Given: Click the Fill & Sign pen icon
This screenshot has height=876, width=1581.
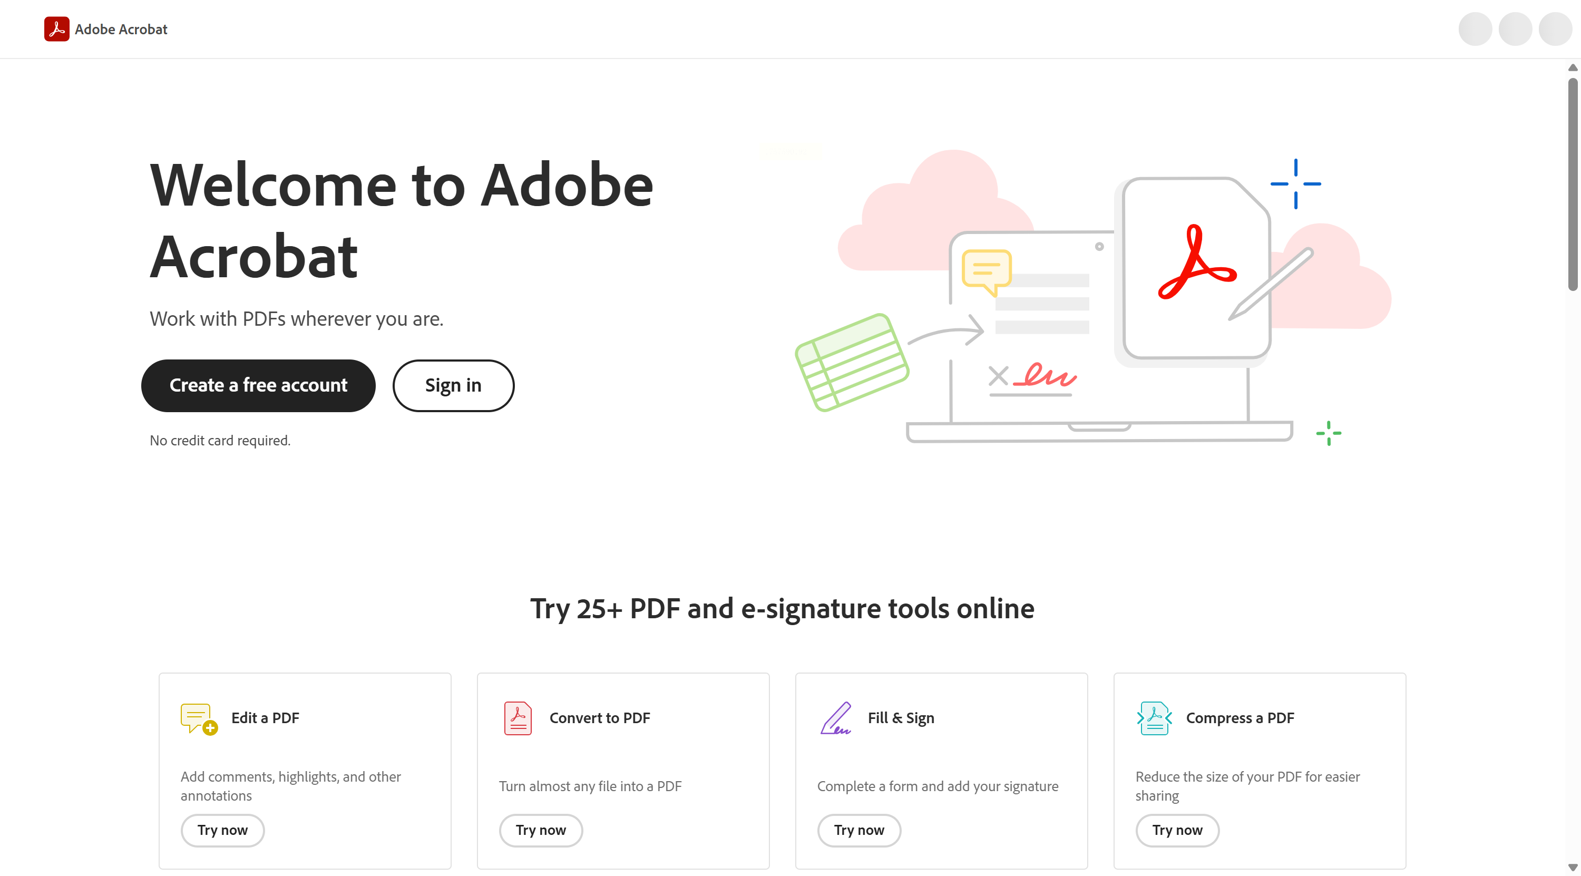Looking at the screenshot, I should [x=836, y=718].
